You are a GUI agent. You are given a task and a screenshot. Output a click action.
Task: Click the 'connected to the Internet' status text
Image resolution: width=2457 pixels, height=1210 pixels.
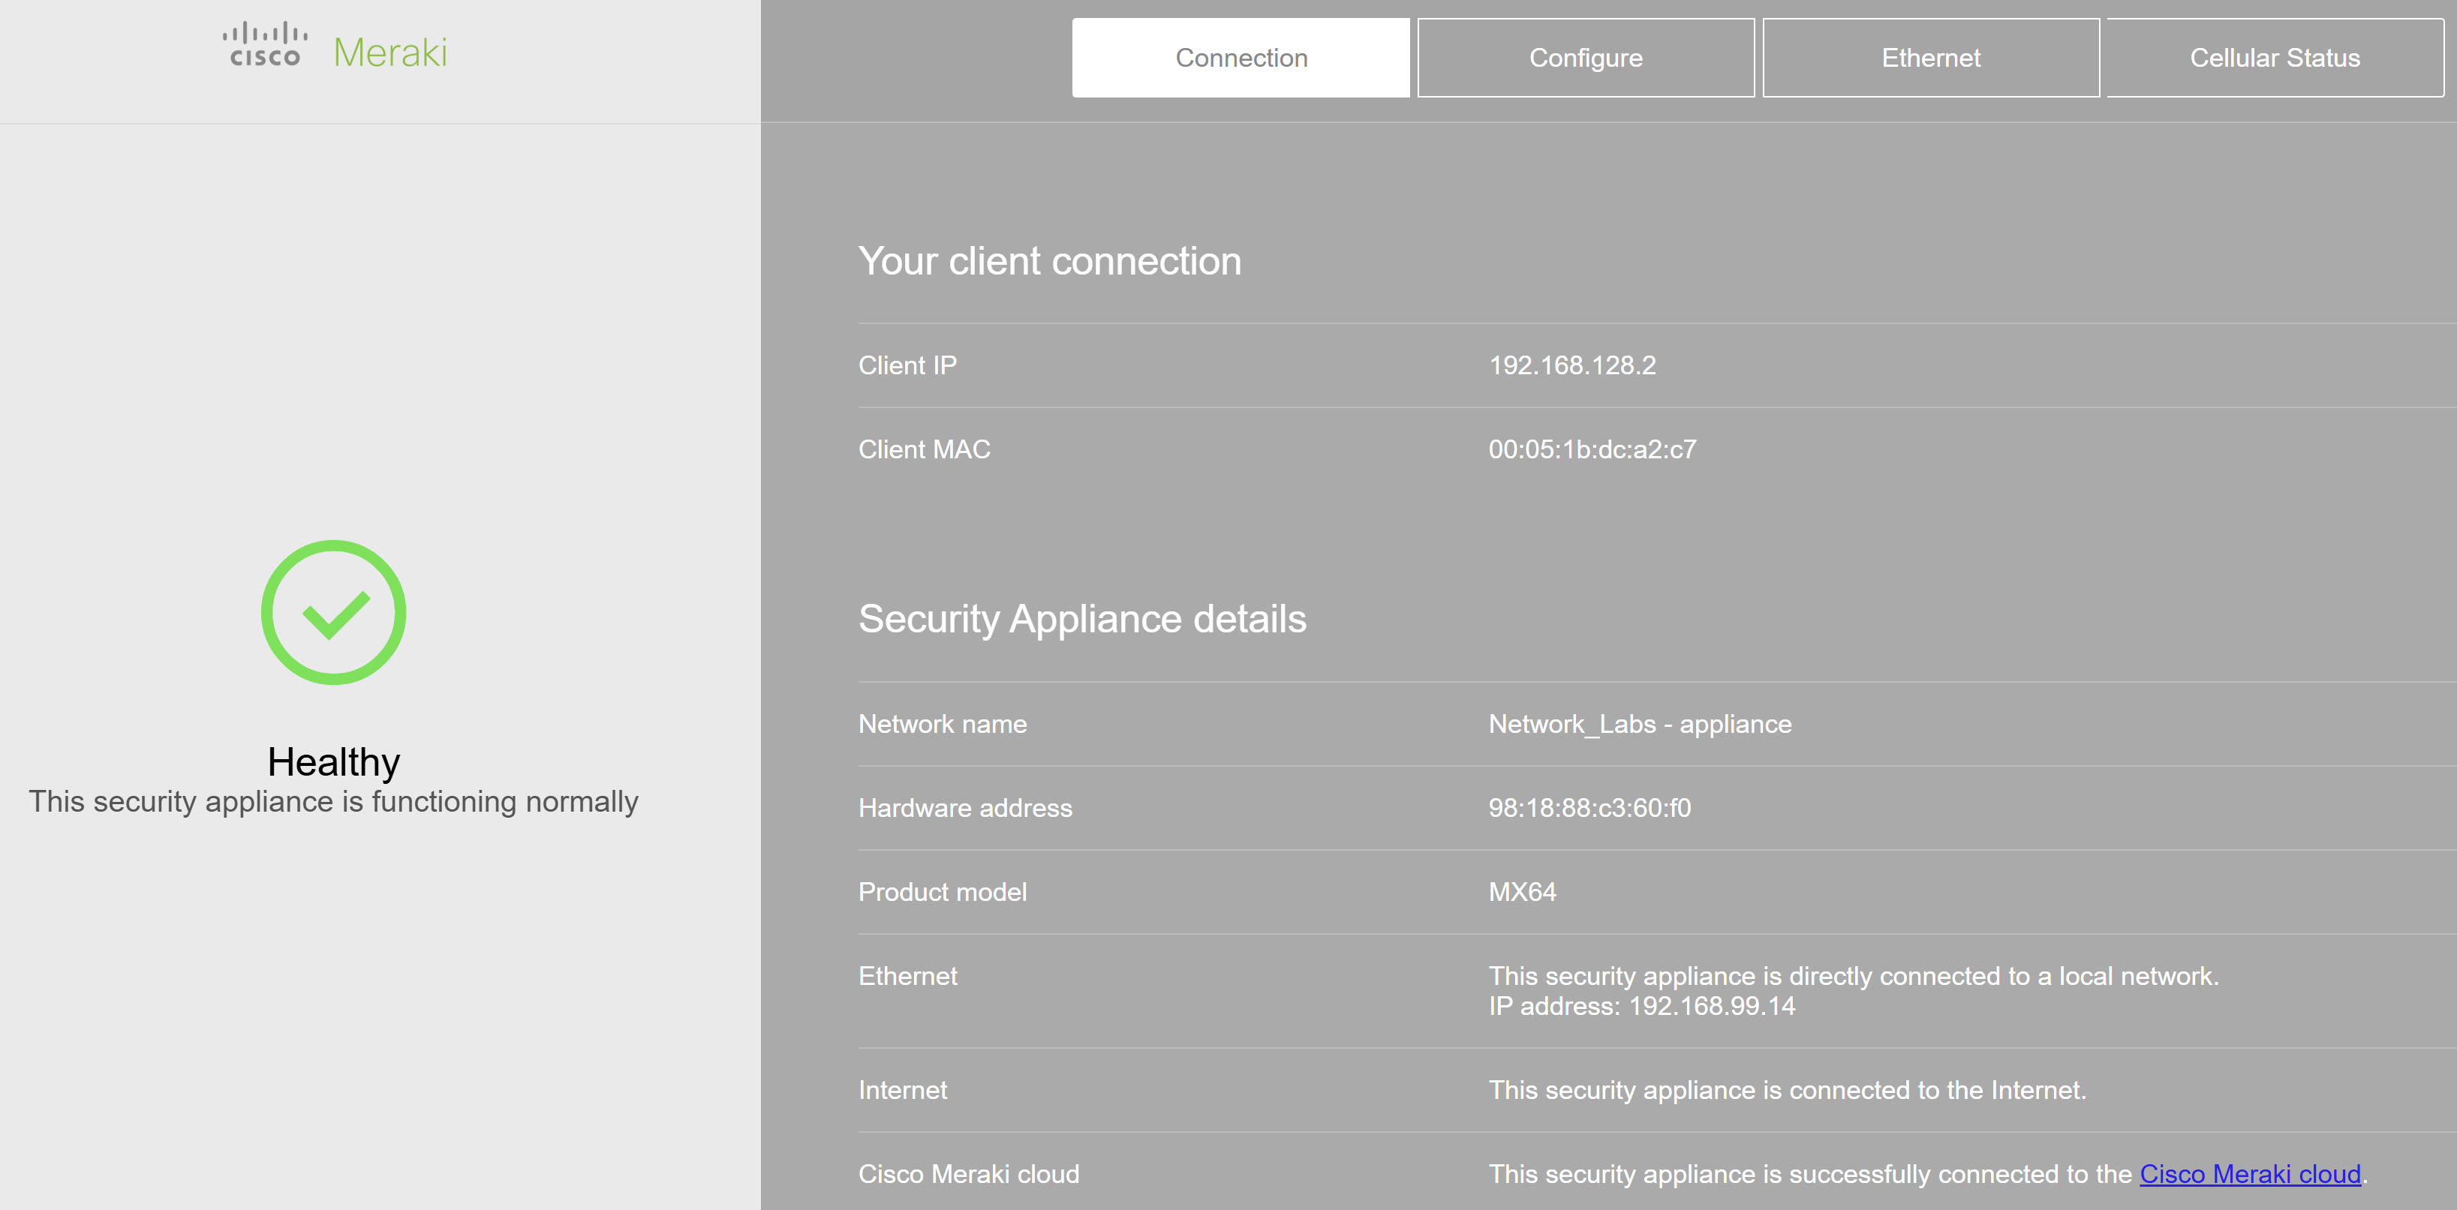1788,1090
